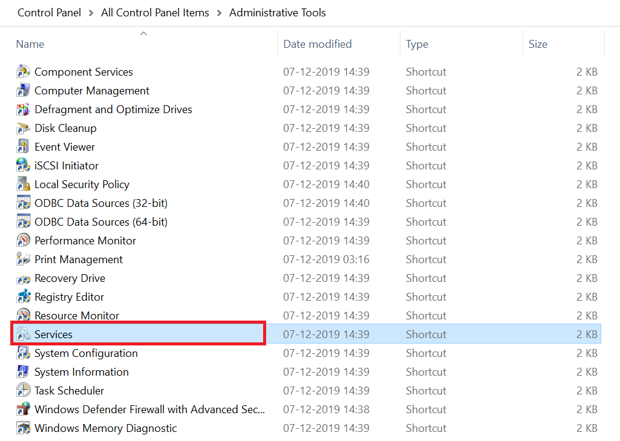Select ODBC Data Sources (64-bit) name
Image resolution: width=620 pixels, height=441 pixels.
pos(101,222)
